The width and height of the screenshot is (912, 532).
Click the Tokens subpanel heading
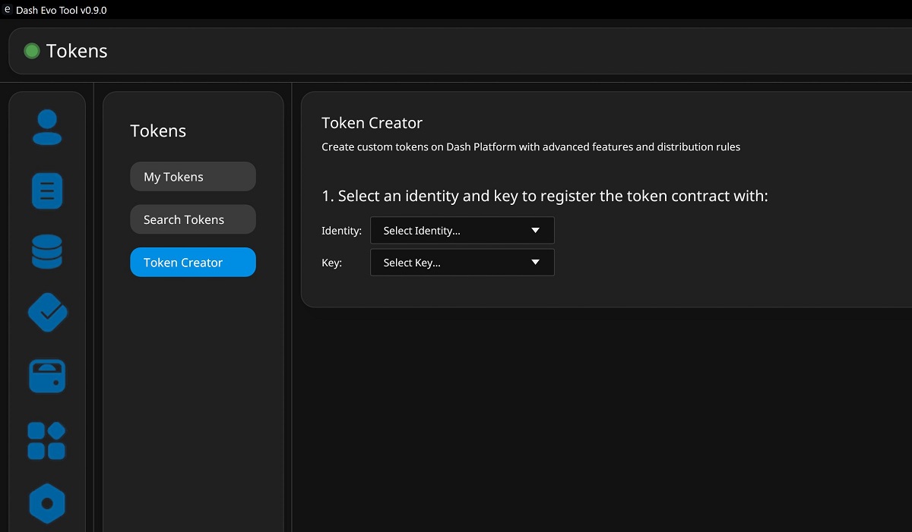(158, 131)
